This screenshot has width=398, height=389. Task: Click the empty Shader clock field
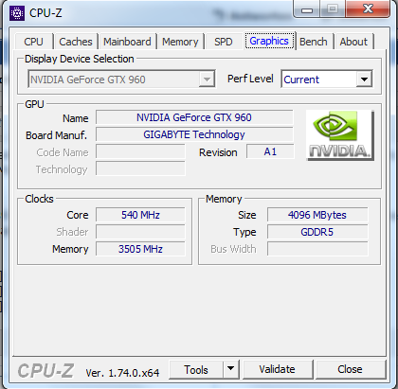(140, 232)
